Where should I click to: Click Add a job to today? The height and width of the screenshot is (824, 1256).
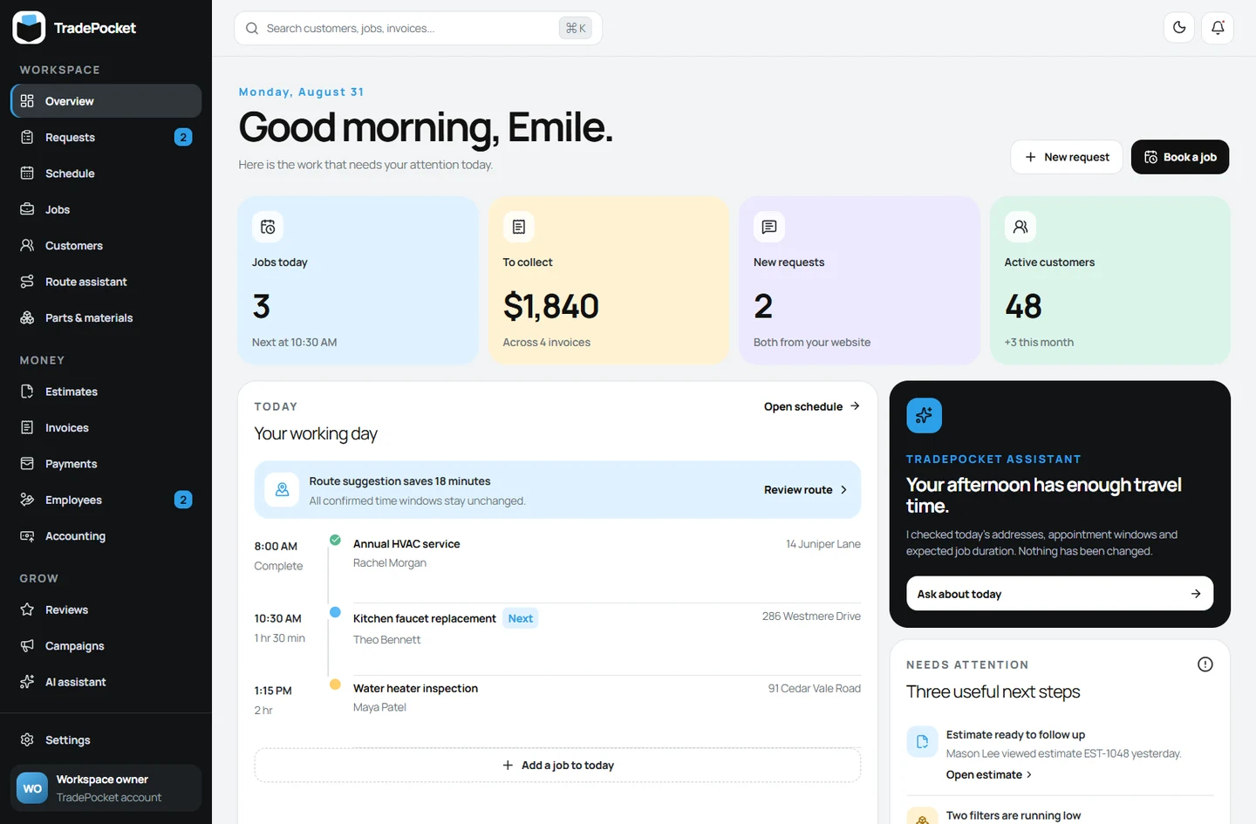coord(557,765)
